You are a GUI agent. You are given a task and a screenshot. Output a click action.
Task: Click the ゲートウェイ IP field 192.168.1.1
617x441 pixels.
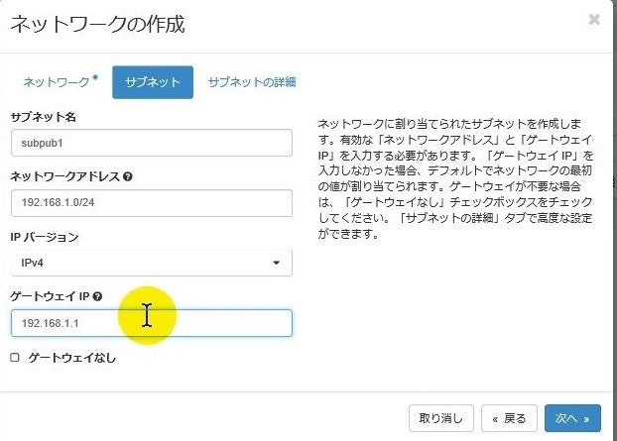point(152,323)
